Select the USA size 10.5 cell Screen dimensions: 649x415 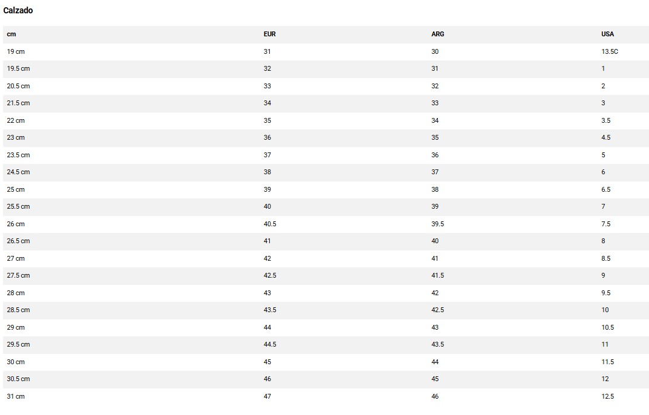(607, 327)
